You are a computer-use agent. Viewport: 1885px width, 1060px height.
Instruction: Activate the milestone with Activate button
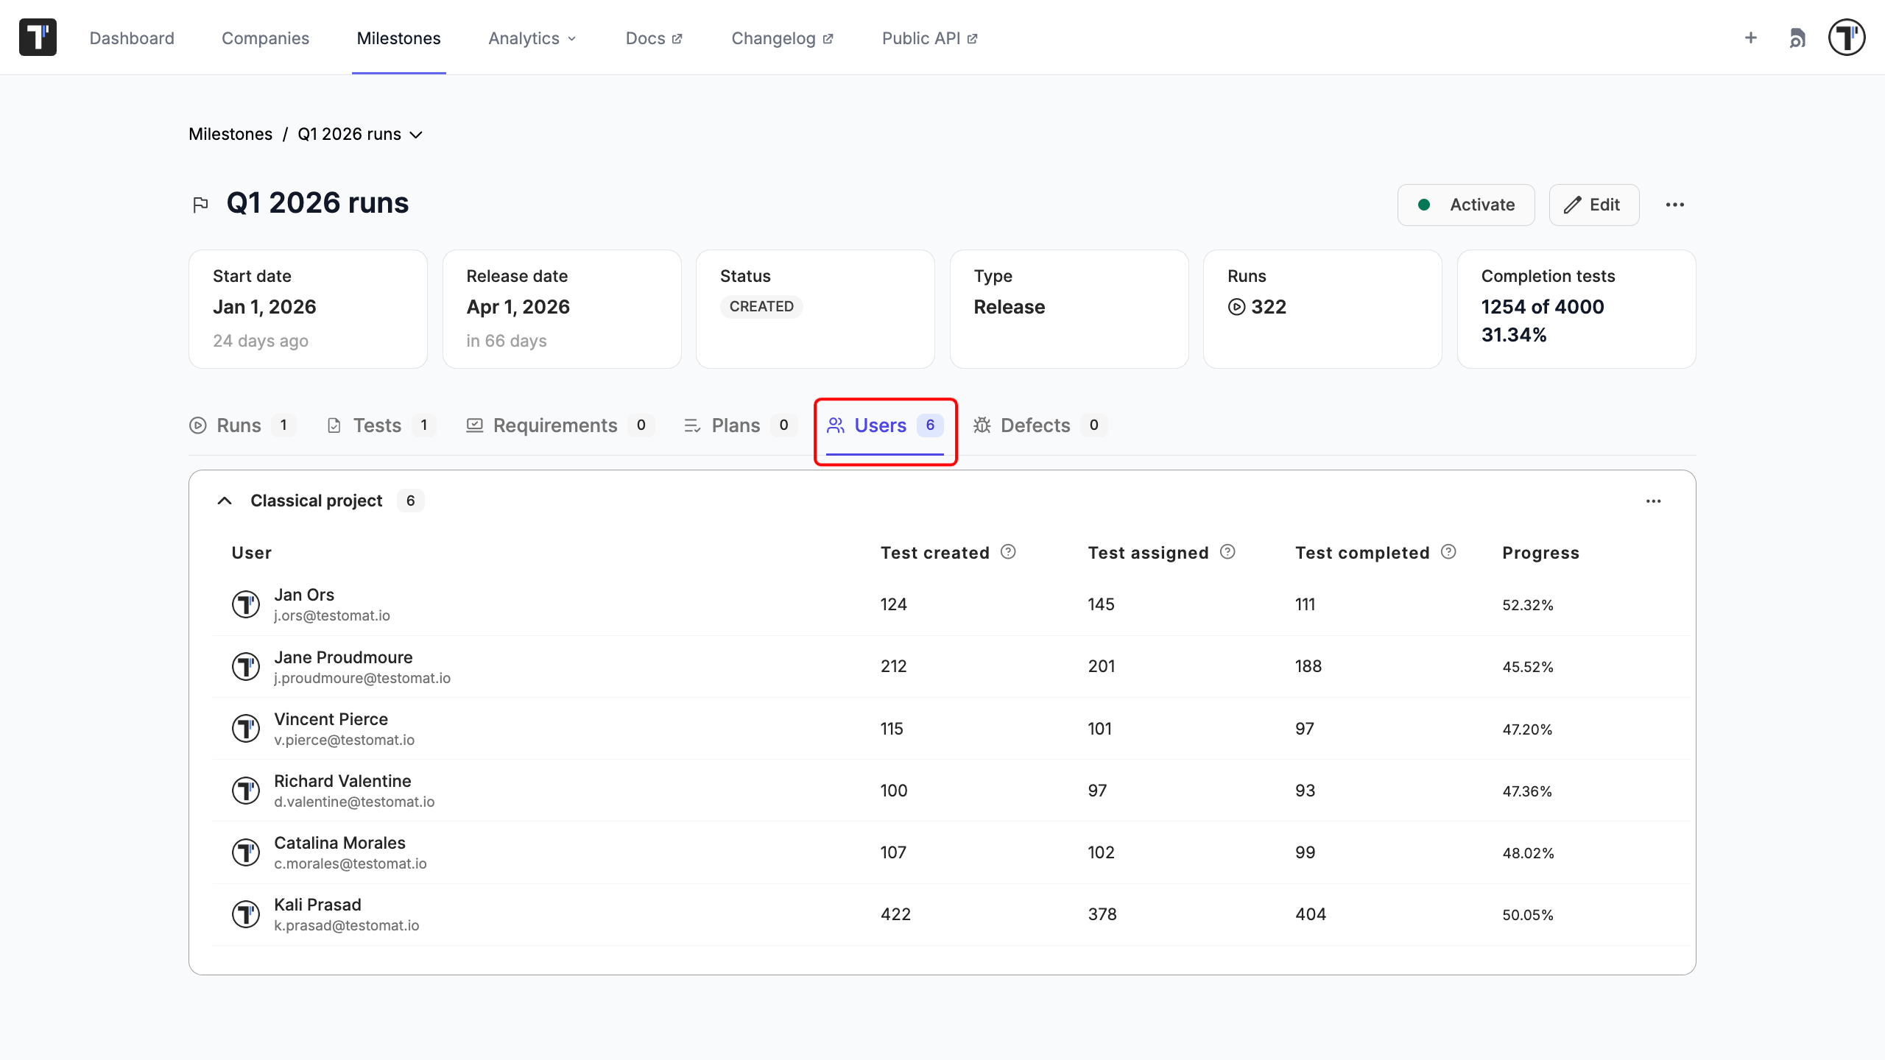tap(1466, 205)
